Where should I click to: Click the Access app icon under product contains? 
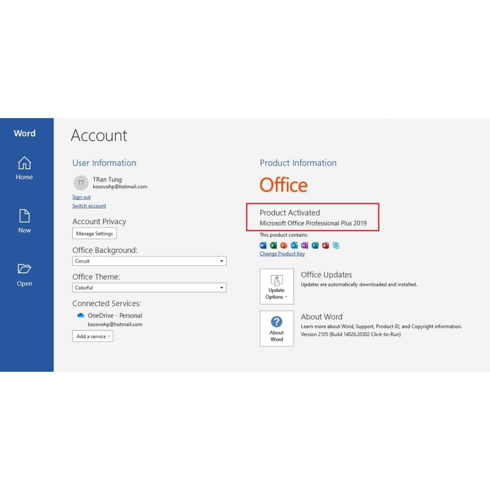point(325,245)
